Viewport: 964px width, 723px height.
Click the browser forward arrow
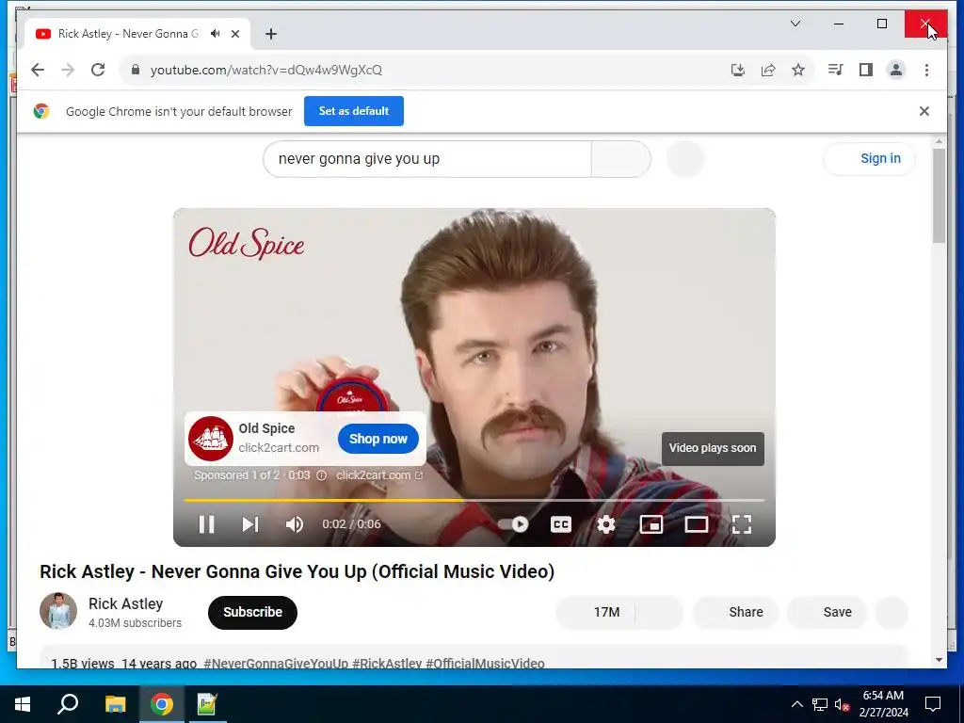pos(68,70)
